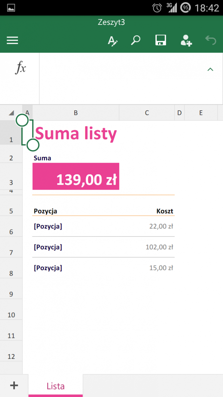The image size is (223, 397).
Task: Tap the search magnifier icon
Action: coord(136,40)
